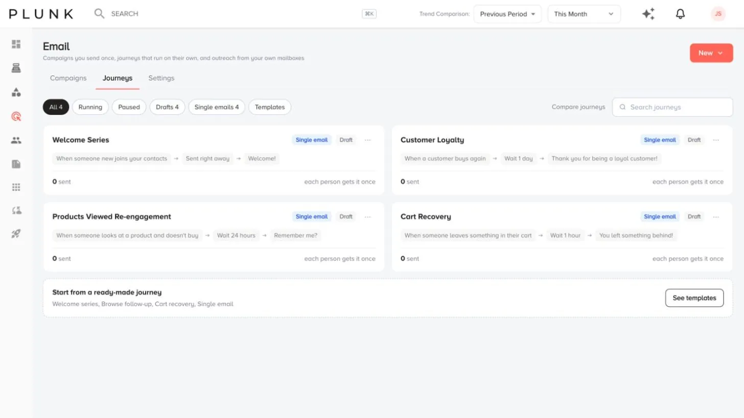The height and width of the screenshot is (418, 744).
Task: Open the user sync icon in sidebar
Action: [16, 210]
